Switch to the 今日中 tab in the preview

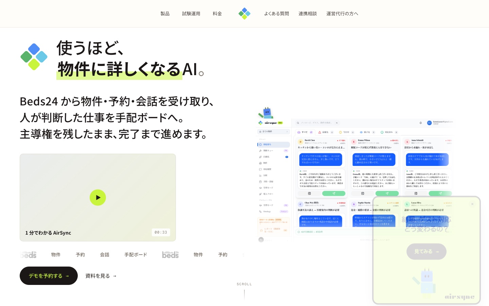(x=346, y=132)
